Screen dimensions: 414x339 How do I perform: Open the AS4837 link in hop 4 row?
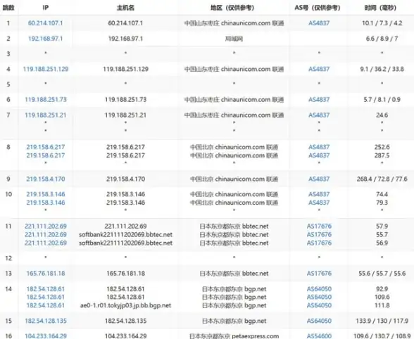(319, 69)
